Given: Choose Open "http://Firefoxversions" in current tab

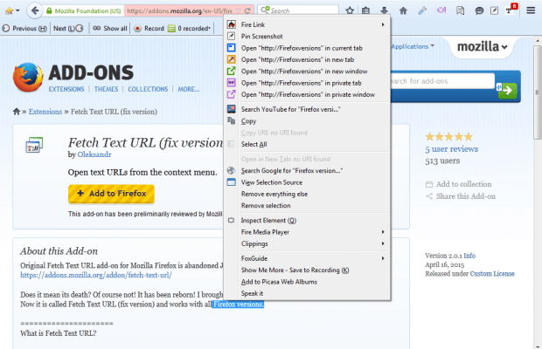Looking at the screenshot, I should pyautogui.click(x=308, y=48).
